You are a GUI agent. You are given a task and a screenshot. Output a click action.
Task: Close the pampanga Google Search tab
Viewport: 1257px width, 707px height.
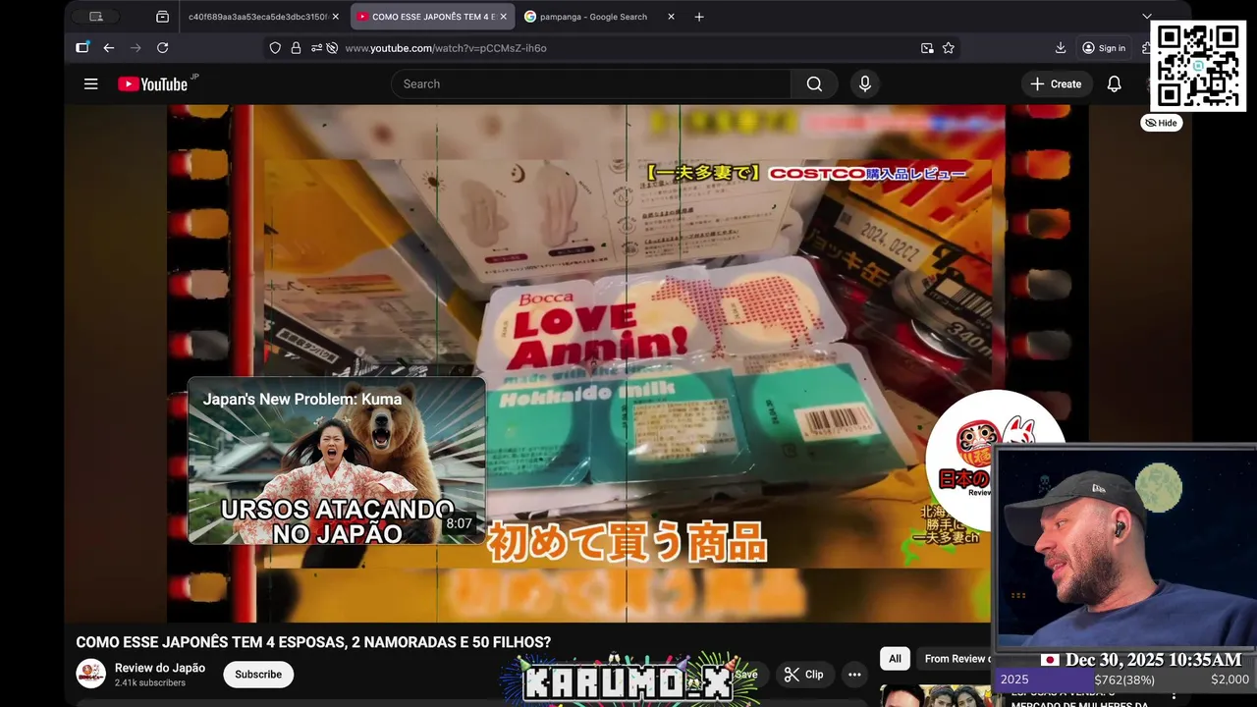click(x=671, y=17)
